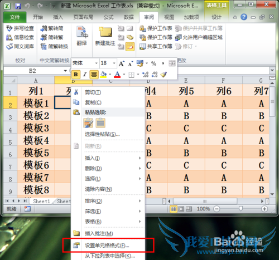The height and width of the screenshot is (260, 279).
Task: Convert Simplified to Traditional (简转繁)
Action: 52,37
